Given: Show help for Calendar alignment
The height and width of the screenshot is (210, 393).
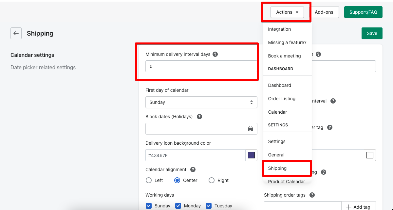Looking at the screenshot, I should click(193, 170).
